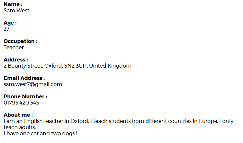Screen dimensions: 243x143
Task: Click the word "Oxford" in the address line
Action: (53, 66)
